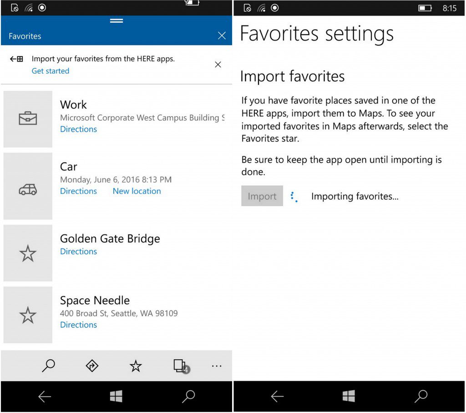The image size is (466, 413).
Task: Click the star icon beside Golden Gate Bridge
Action: pos(28,253)
